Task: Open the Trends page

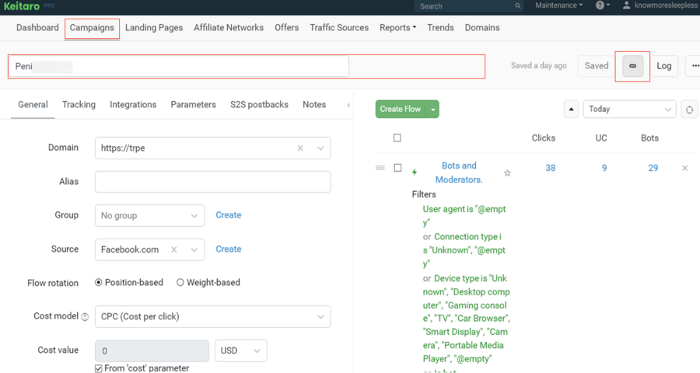Action: pyautogui.click(x=441, y=28)
